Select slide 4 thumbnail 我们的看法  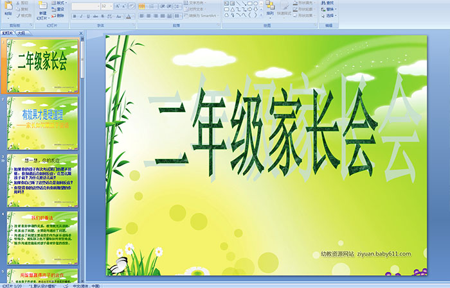42,238
